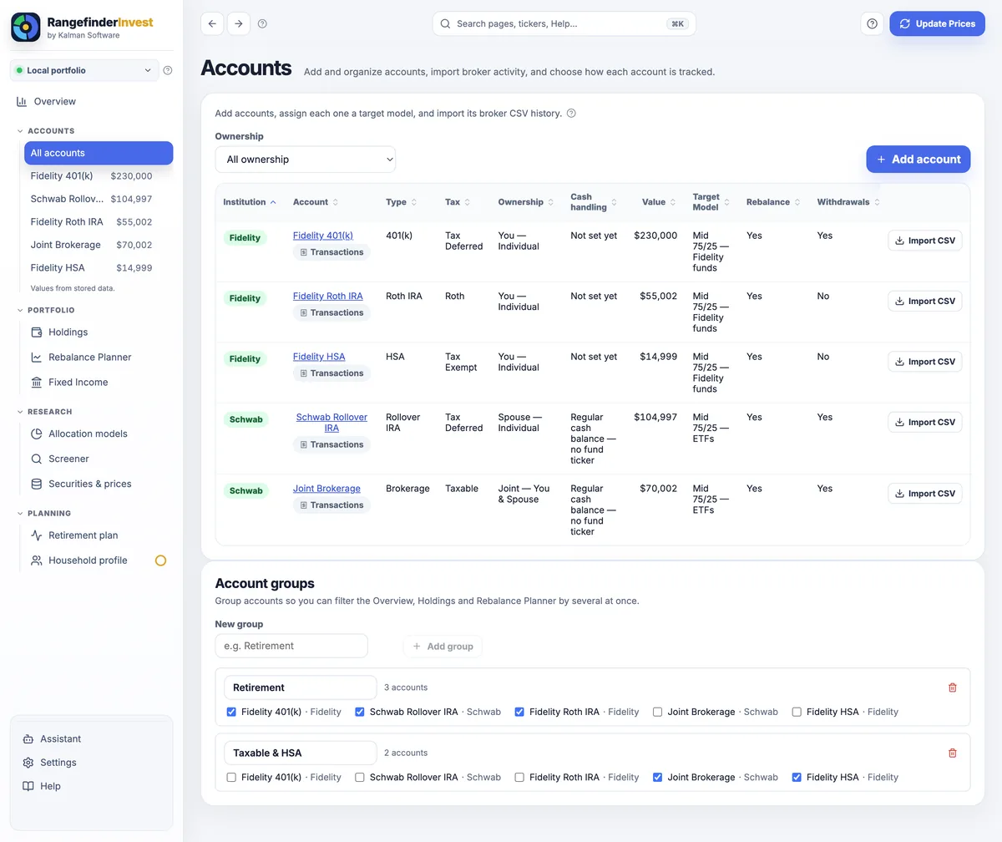Click Add account button
Image resolution: width=1002 pixels, height=842 pixels.
(x=918, y=159)
